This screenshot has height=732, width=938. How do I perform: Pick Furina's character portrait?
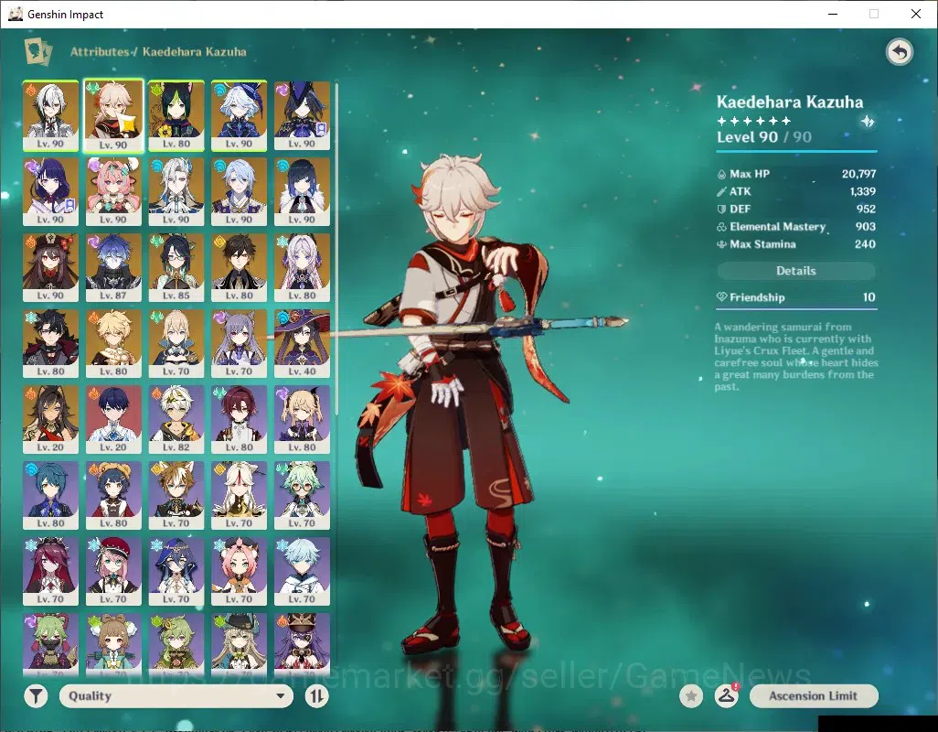[x=240, y=115]
